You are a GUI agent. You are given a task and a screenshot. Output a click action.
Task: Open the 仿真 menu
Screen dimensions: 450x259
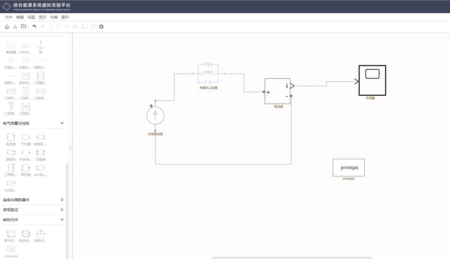[x=54, y=17]
